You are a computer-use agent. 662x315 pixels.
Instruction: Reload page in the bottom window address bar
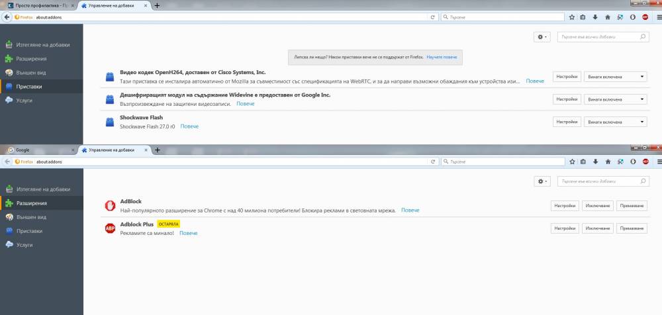pos(433,161)
